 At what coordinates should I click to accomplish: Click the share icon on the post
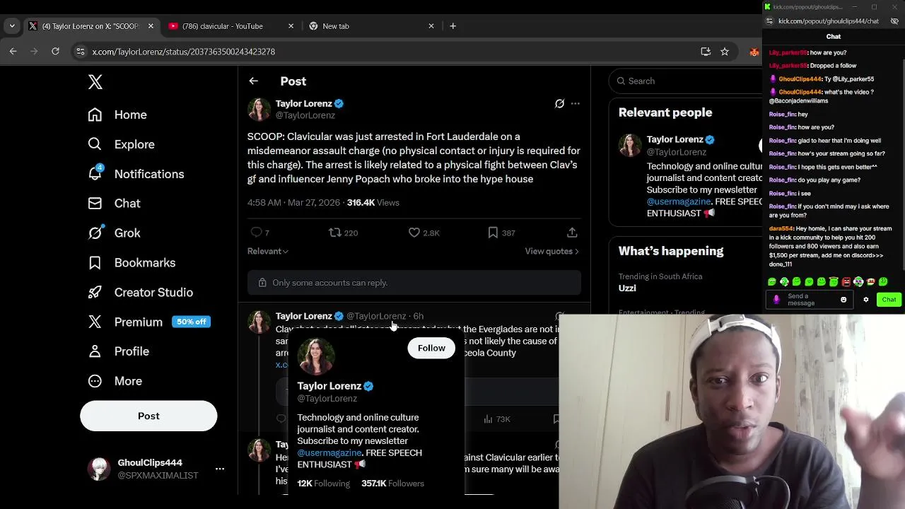pyautogui.click(x=572, y=233)
